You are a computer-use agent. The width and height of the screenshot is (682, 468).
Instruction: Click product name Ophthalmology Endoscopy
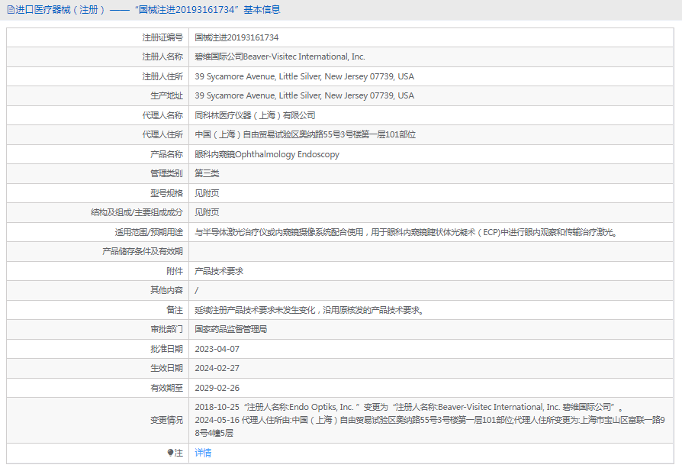(267, 154)
